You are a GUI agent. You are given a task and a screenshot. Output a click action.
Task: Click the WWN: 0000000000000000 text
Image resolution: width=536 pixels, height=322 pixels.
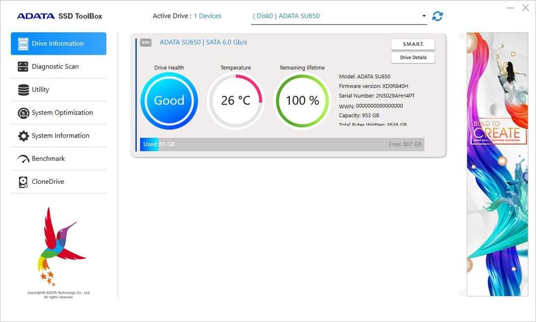click(371, 106)
